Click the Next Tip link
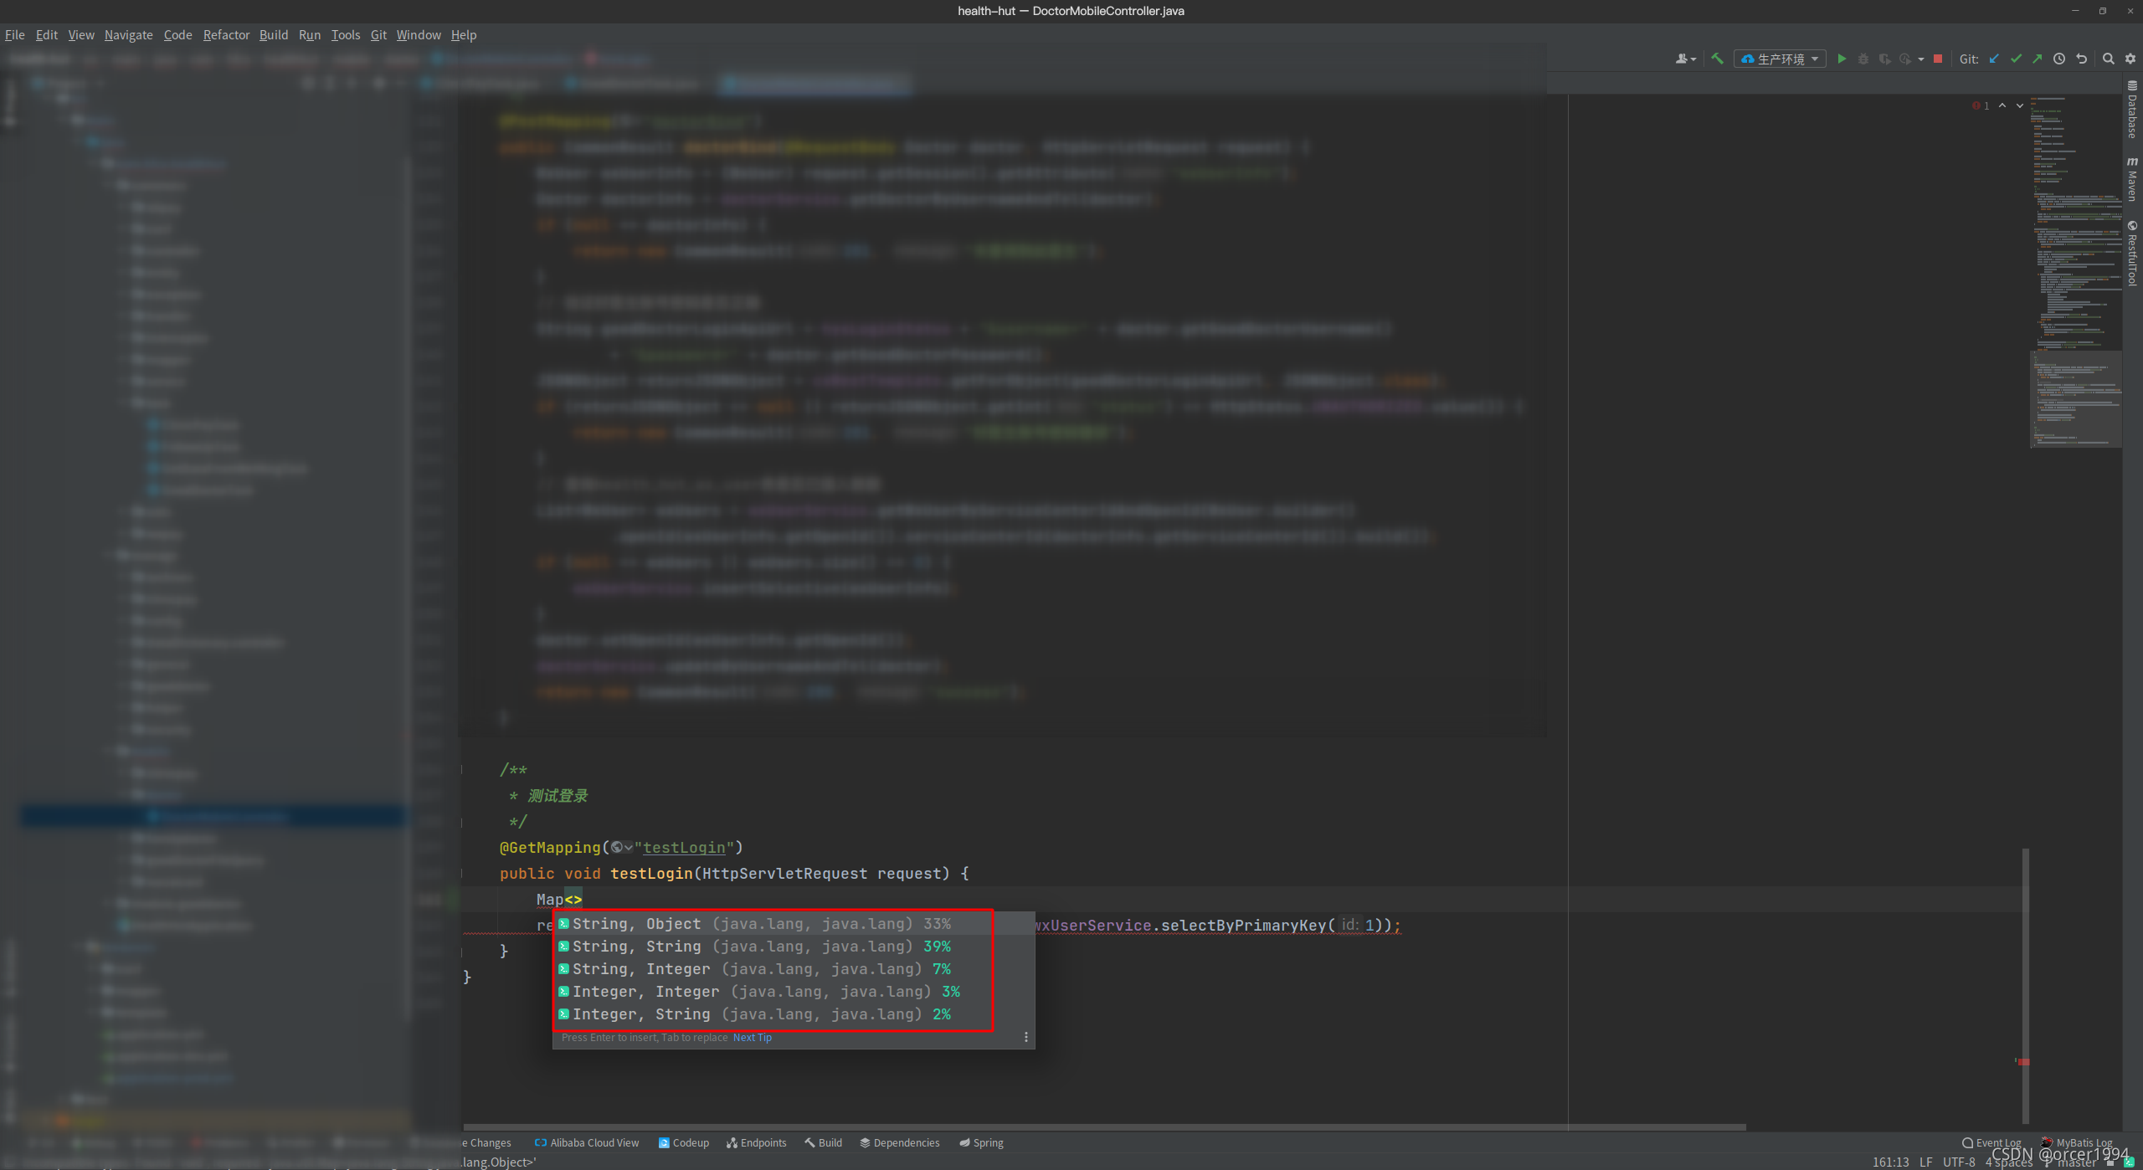Image resolution: width=2143 pixels, height=1170 pixels. pos(753,1037)
